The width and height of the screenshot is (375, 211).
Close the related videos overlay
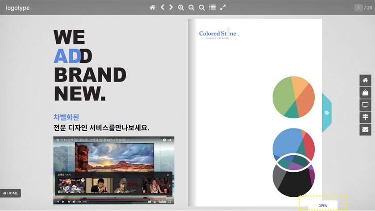[x=168, y=174]
